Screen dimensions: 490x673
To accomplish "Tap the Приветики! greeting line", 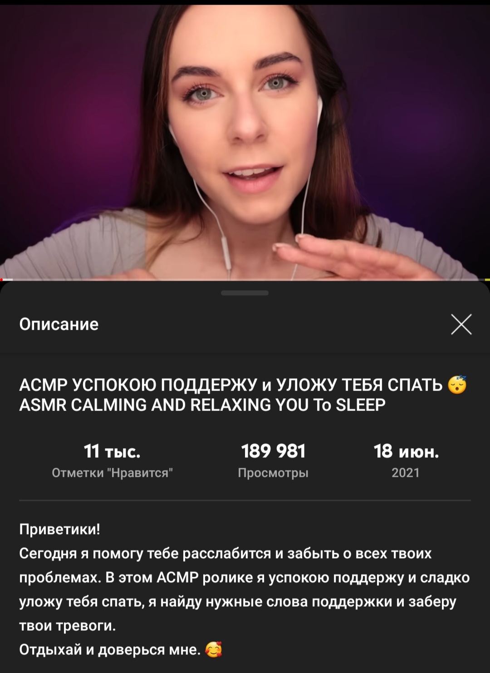I will point(59,529).
